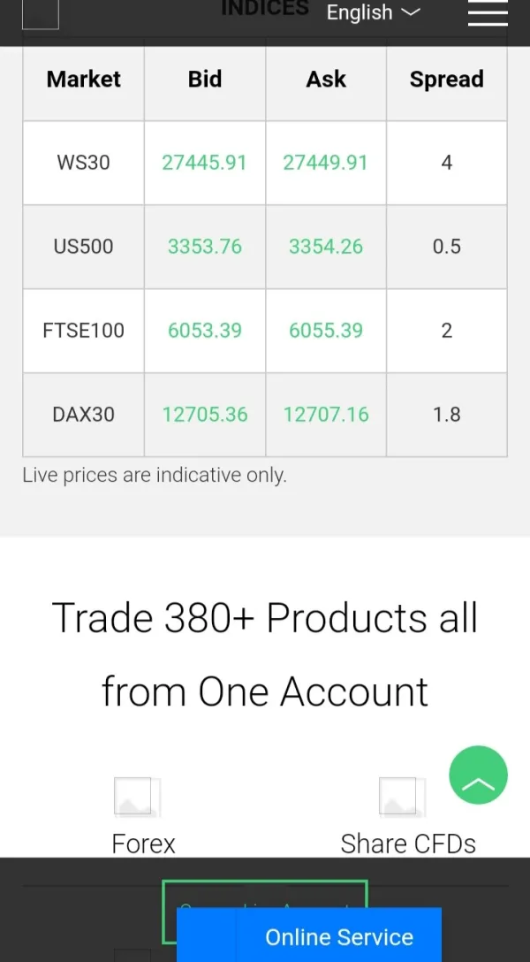This screenshot has height=962, width=530.
Task: Tap the WS30 bid price 27445.91
Action: pos(204,163)
